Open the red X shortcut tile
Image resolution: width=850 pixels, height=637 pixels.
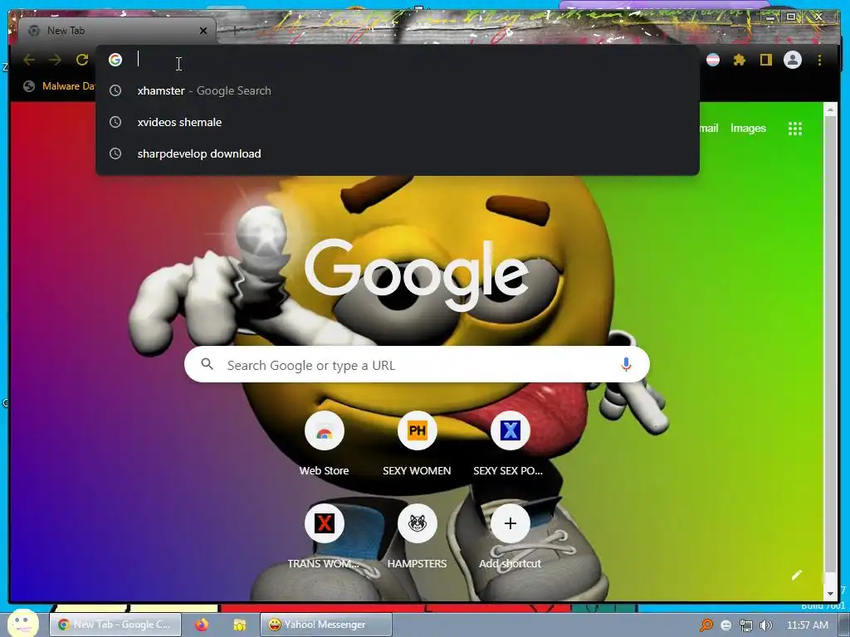tap(325, 524)
